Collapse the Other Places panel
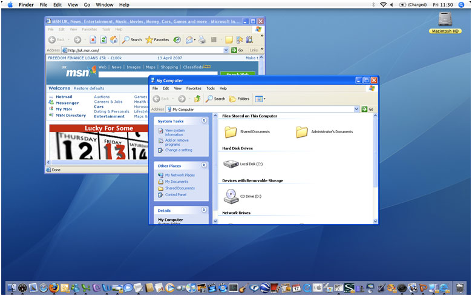The height and width of the screenshot is (296, 472). [204, 165]
